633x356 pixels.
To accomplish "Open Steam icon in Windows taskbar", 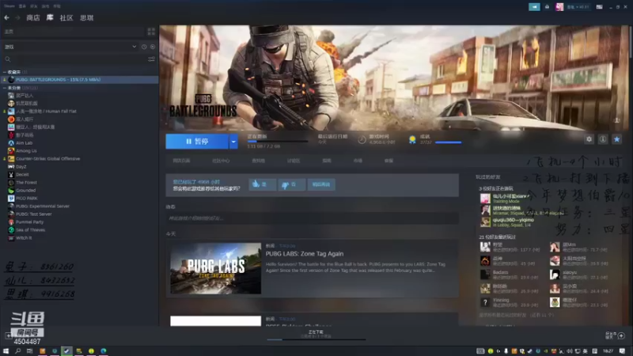I will point(66,350).
